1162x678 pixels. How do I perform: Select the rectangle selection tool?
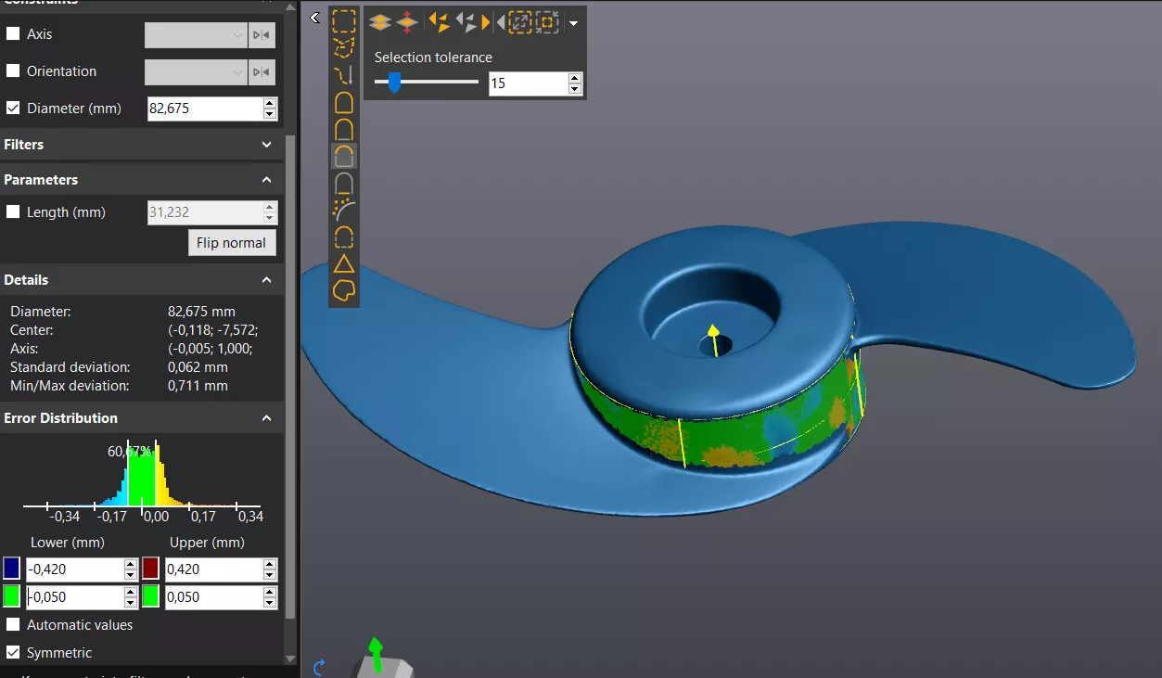click(344, 20)
